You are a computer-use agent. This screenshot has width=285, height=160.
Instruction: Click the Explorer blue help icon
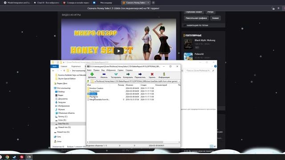coord(215,66)
